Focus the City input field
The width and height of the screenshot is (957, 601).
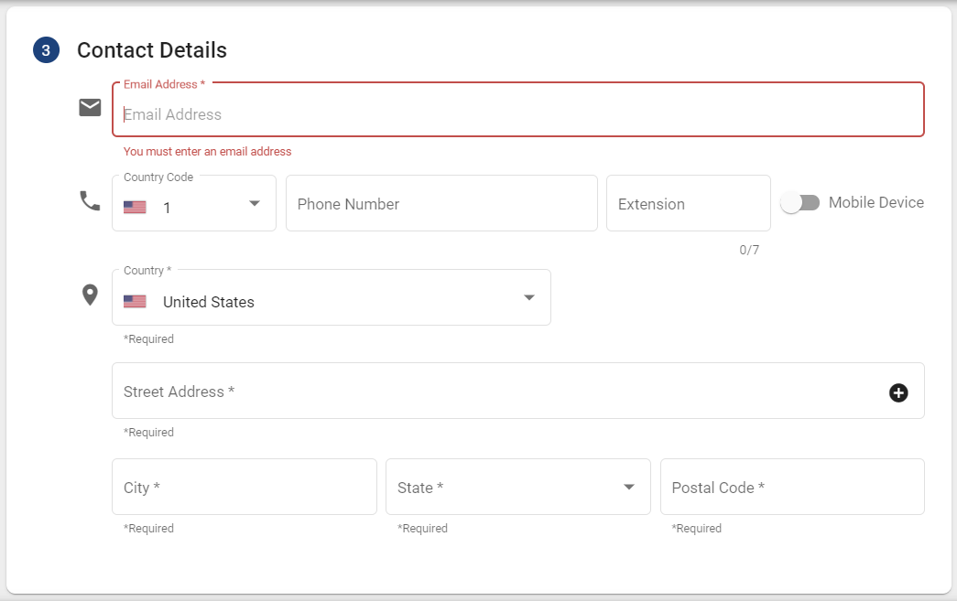coord(244,488)
